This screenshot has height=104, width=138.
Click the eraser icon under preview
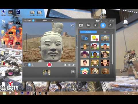coord(74,65)
